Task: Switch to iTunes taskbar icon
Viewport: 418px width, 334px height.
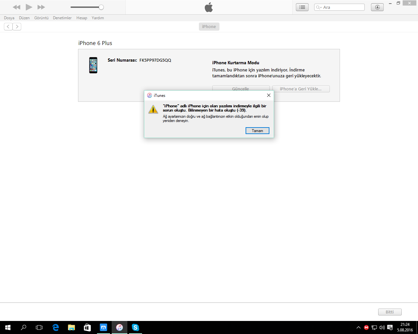Action: pos(120,327)
